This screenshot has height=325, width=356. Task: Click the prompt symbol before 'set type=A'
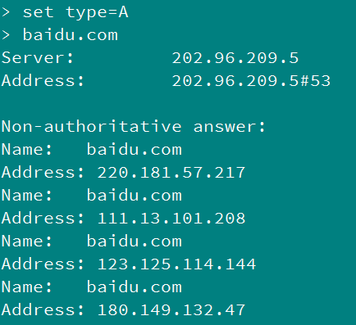[6, 13]
